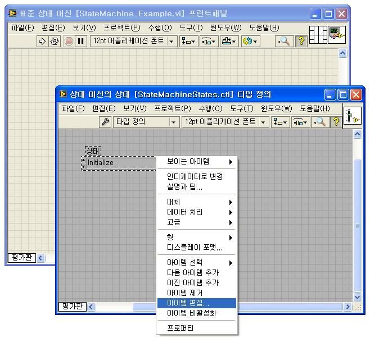Expand 고급 submenu
370x338 pixels.
click(x=197, y=222)
